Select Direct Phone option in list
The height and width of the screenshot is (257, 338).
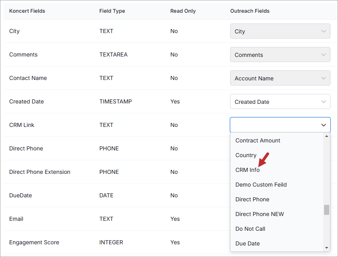pyautogui.click(x=252, y=199)
